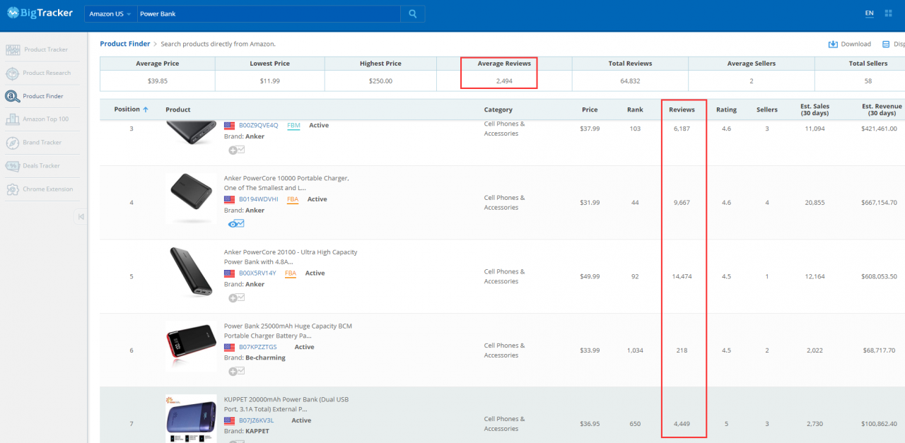Image resolution: width=905 pixels, height=443 pixels.
Task: Click the Download button
Action: [x=850, y=44]
